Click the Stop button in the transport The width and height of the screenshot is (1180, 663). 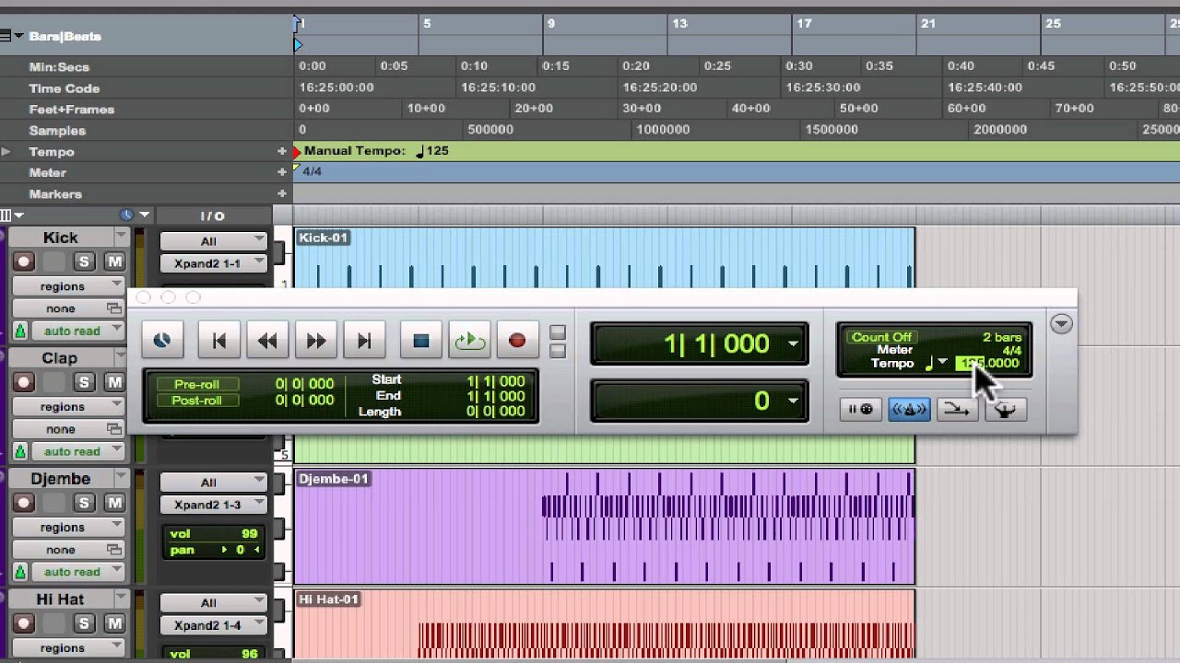[421, 341]
